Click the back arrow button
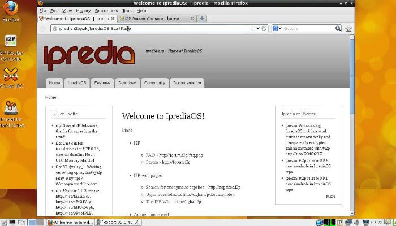 (44, 28)
